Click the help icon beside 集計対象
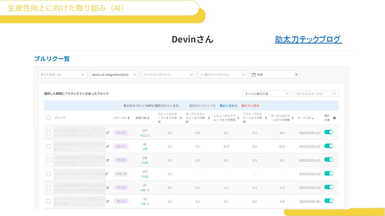385x216 pixels. pos(335,118)
